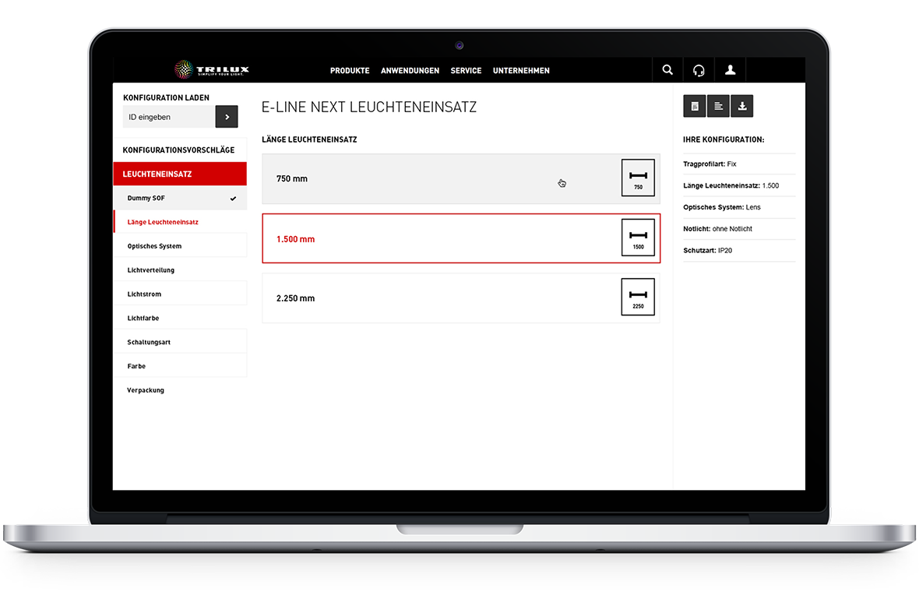
Task: Open the headset support icon
Action: (x=699, y=70)
